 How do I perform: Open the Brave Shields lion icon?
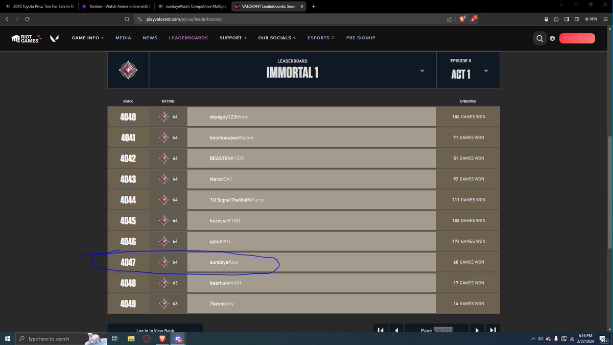pyautogui.click(x=462, y=19)
